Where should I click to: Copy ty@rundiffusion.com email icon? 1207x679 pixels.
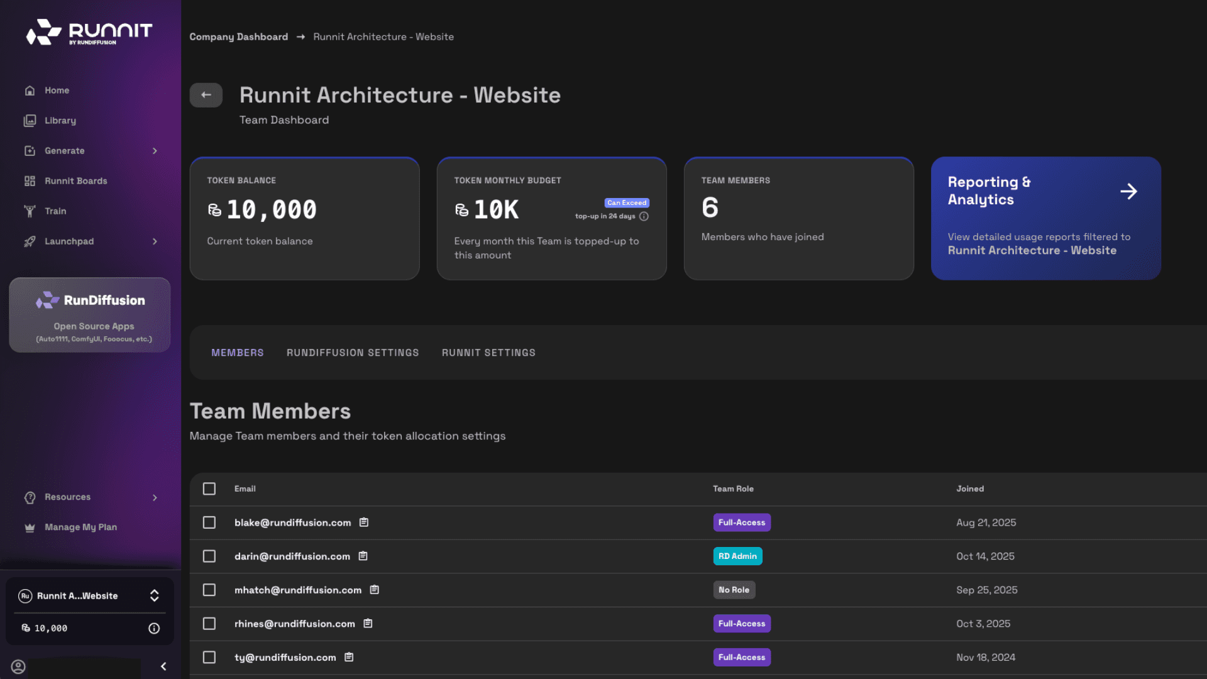(x=349, y=657)
